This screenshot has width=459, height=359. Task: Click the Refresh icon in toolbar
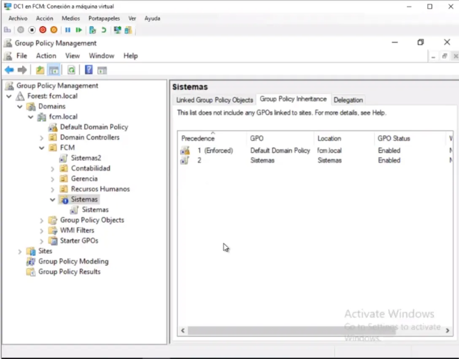pyautogui.click(x=72, y=70)
